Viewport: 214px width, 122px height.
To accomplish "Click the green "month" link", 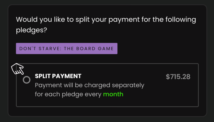I will 113,94.
